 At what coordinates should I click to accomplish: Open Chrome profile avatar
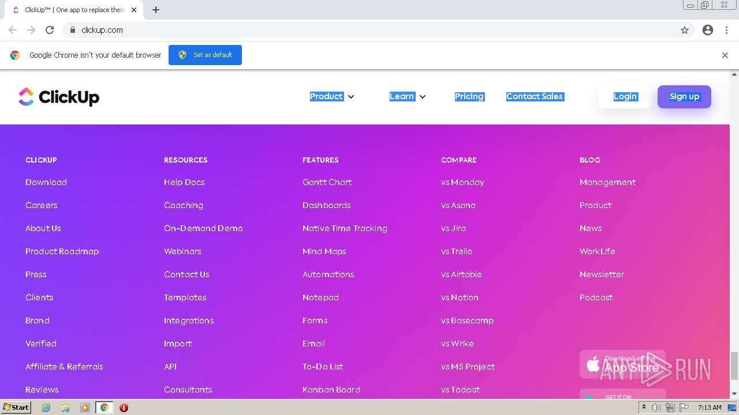[708, 30]
